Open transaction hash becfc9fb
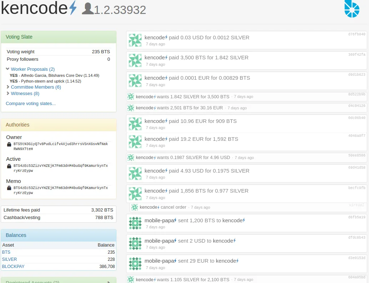 [357, 188]
